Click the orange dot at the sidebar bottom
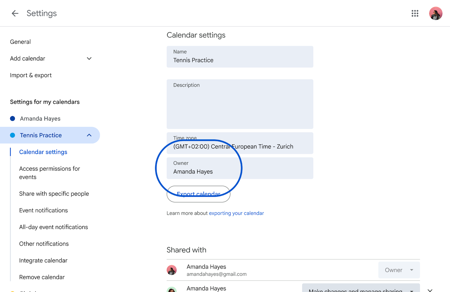The width and height of the screenshot is (450, 292). click(12, 291)
